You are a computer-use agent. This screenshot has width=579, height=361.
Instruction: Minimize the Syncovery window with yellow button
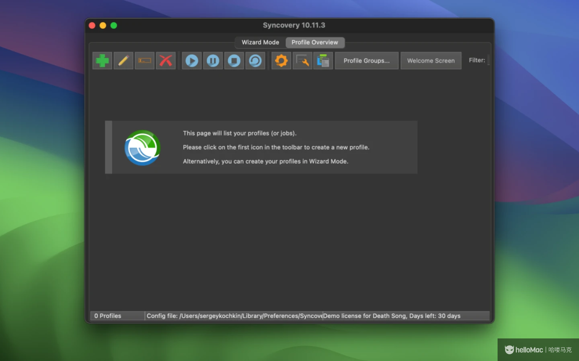point(103,25)
